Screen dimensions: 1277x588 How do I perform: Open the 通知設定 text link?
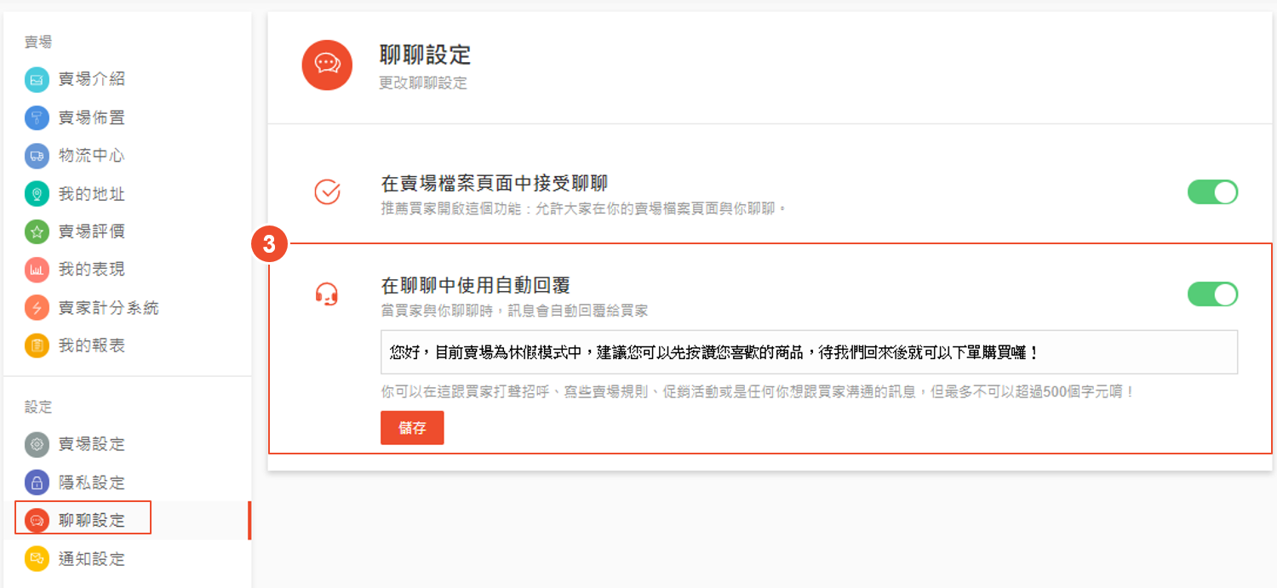coord(91,559)
